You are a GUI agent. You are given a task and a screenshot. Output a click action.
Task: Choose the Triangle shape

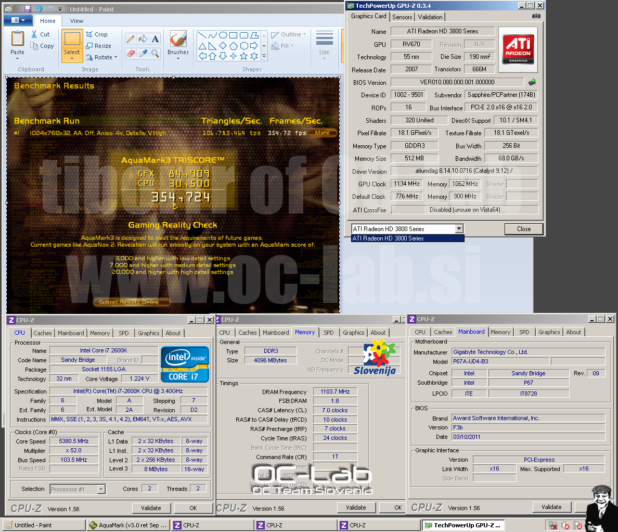tap(202, 46)
